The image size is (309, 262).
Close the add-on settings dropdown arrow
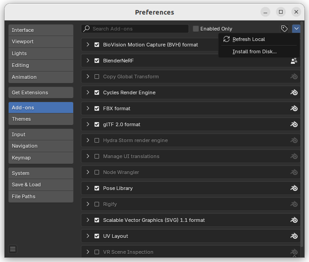point(296,29)
